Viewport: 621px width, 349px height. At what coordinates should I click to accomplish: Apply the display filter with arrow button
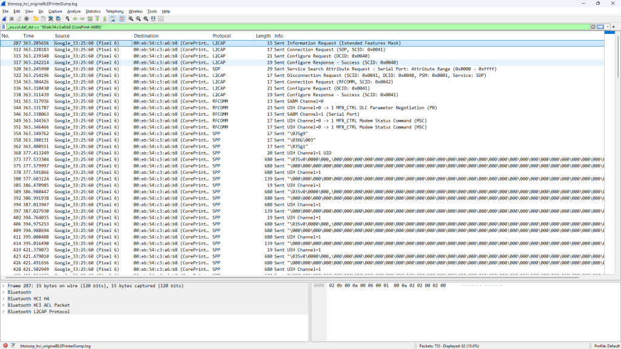pyautogui.click(x=600, y=27)
